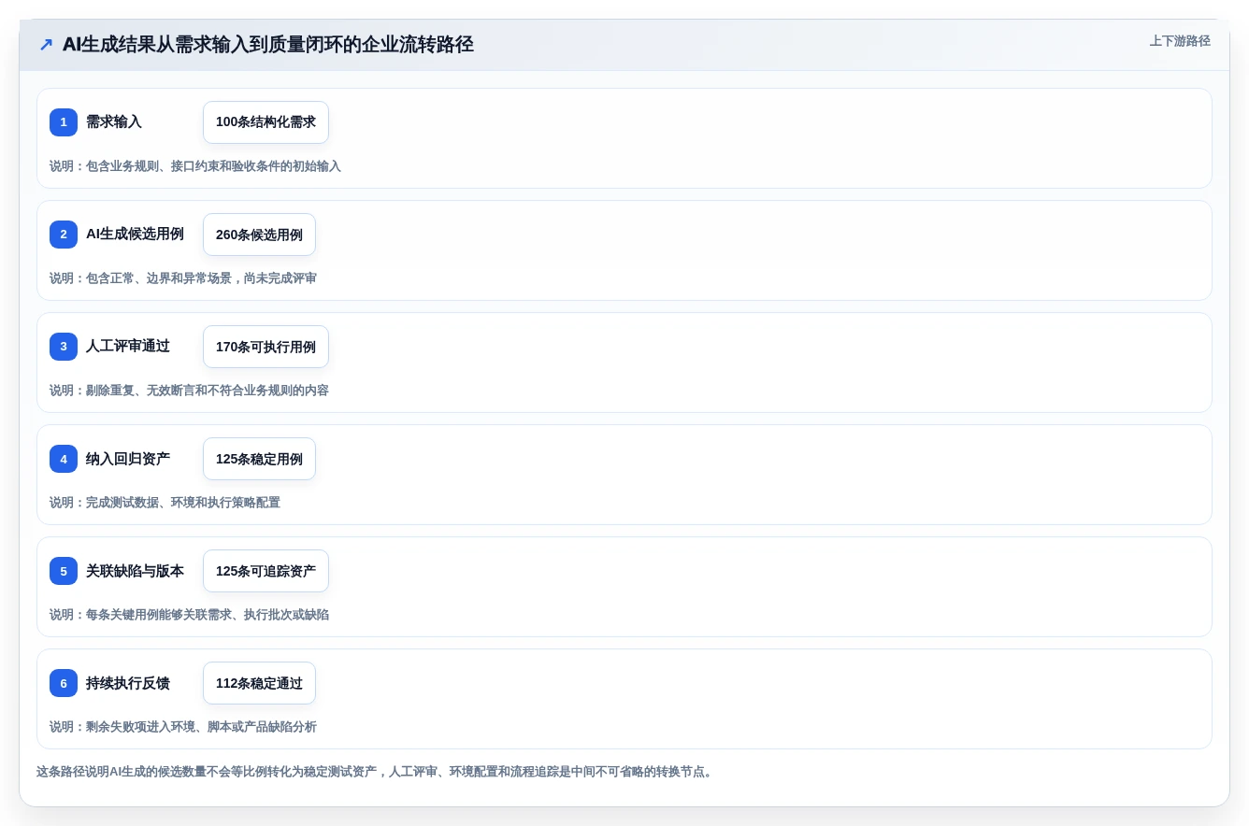
Task: Click the 纳入回归资产 step title
Action: pyautogui.click(x=128, y=458)
